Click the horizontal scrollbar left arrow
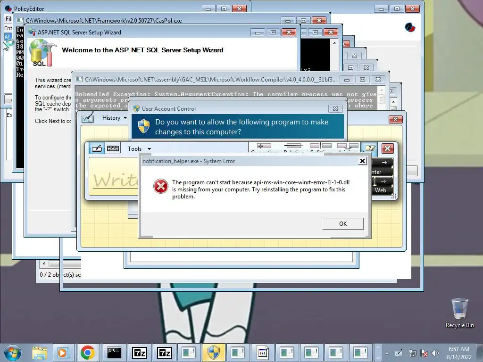The image size is (483, 362). [44, 263]
